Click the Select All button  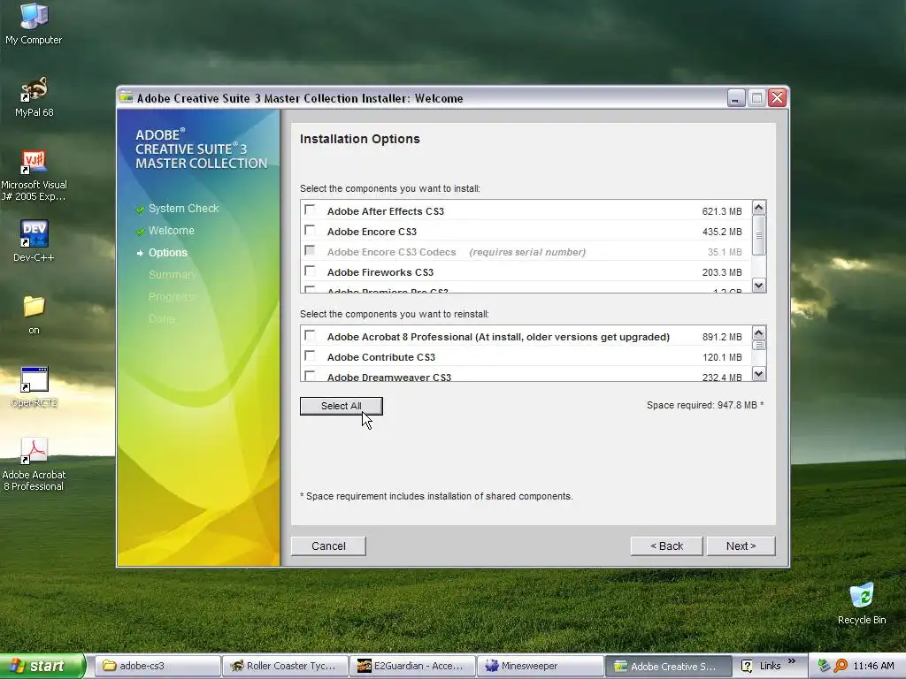341,406
